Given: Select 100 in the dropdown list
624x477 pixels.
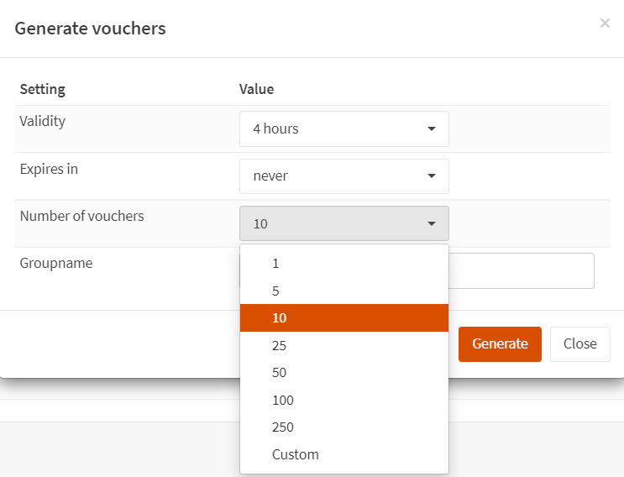Looking at the screenshot, I should coord(343,400).
